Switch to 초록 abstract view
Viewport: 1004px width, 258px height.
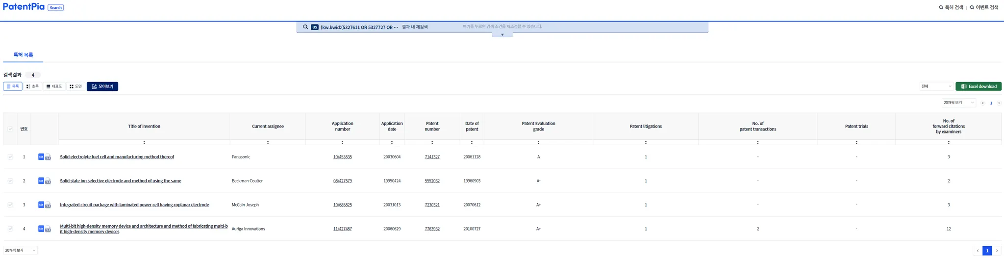pos(32,86)
